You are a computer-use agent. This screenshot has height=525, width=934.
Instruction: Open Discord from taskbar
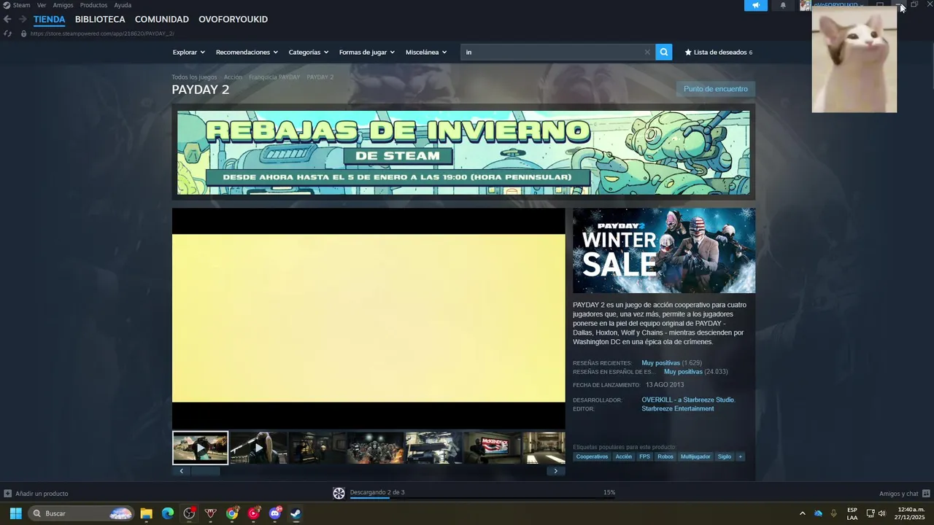pos(275,513)
